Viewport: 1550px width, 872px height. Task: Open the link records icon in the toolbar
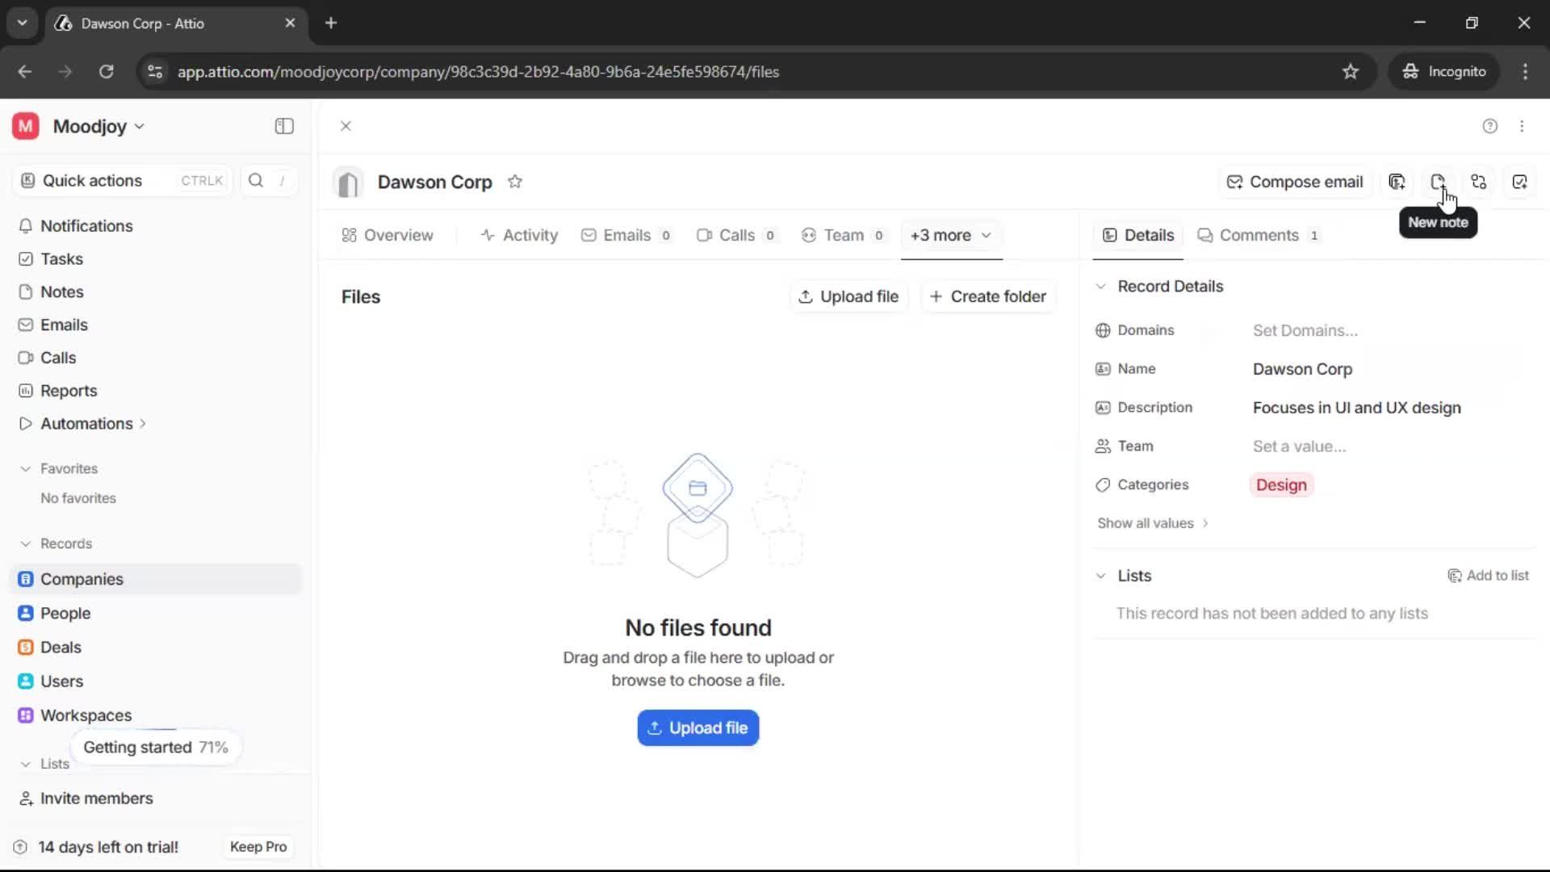click(x=1479, y=182)
